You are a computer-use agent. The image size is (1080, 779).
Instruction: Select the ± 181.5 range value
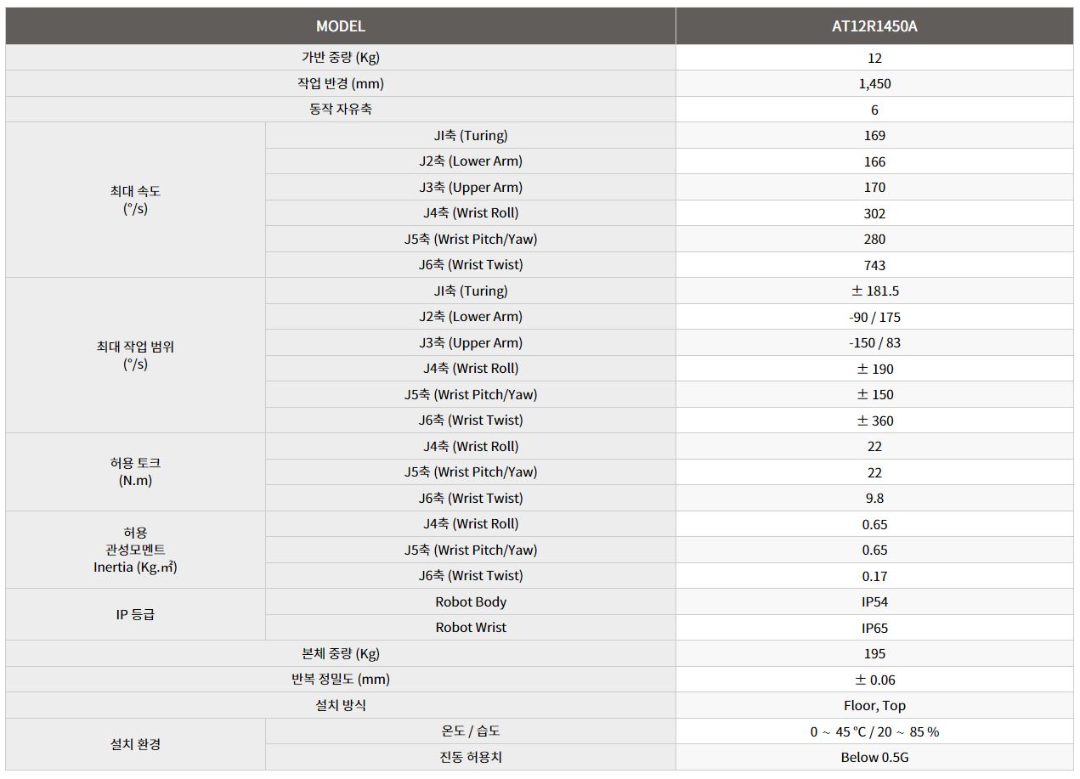click(x=874, y=291)
